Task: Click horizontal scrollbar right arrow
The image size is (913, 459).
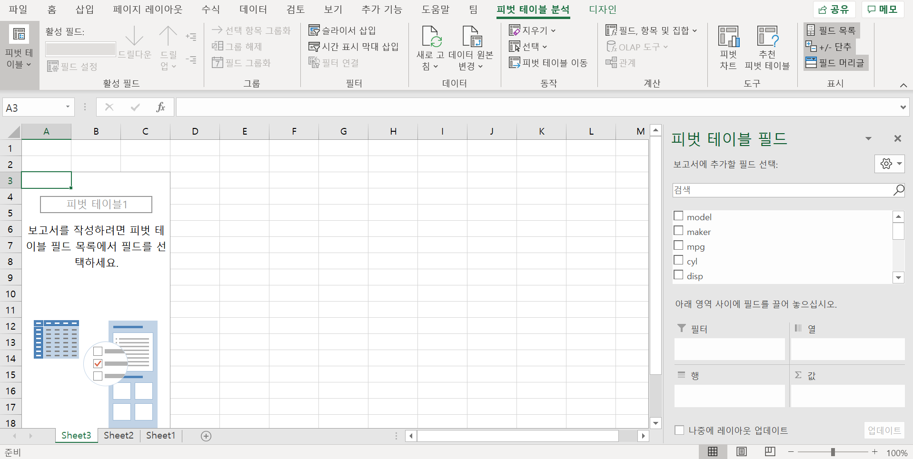Action: [644, 436]
